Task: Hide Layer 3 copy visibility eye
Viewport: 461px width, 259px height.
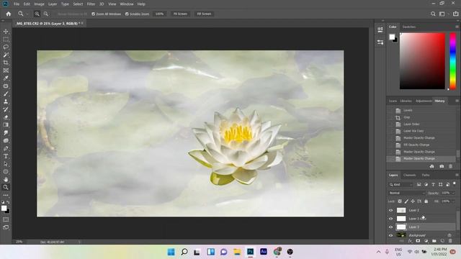Action: [x=390, y=219]
